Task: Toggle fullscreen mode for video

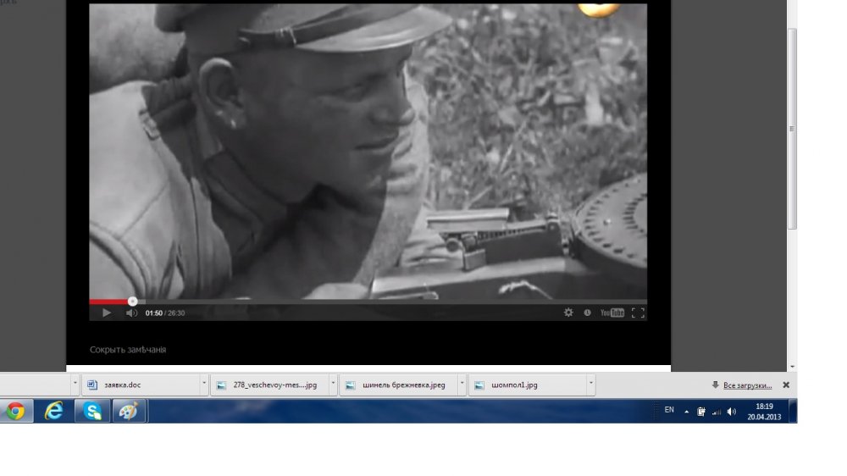Action: 638,313
